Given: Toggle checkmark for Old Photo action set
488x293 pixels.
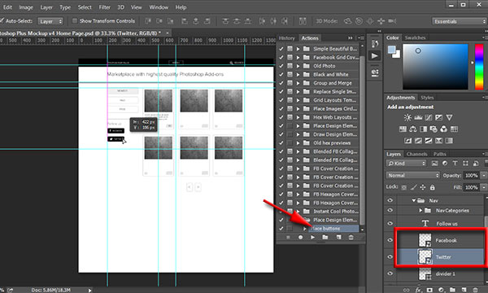Looking at the screenshot, I should coord(281,66).
